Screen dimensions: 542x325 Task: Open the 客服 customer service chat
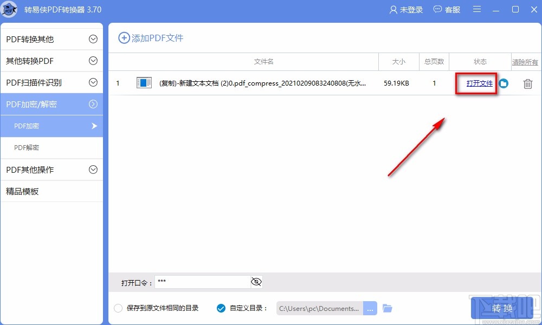coord(447,9)
